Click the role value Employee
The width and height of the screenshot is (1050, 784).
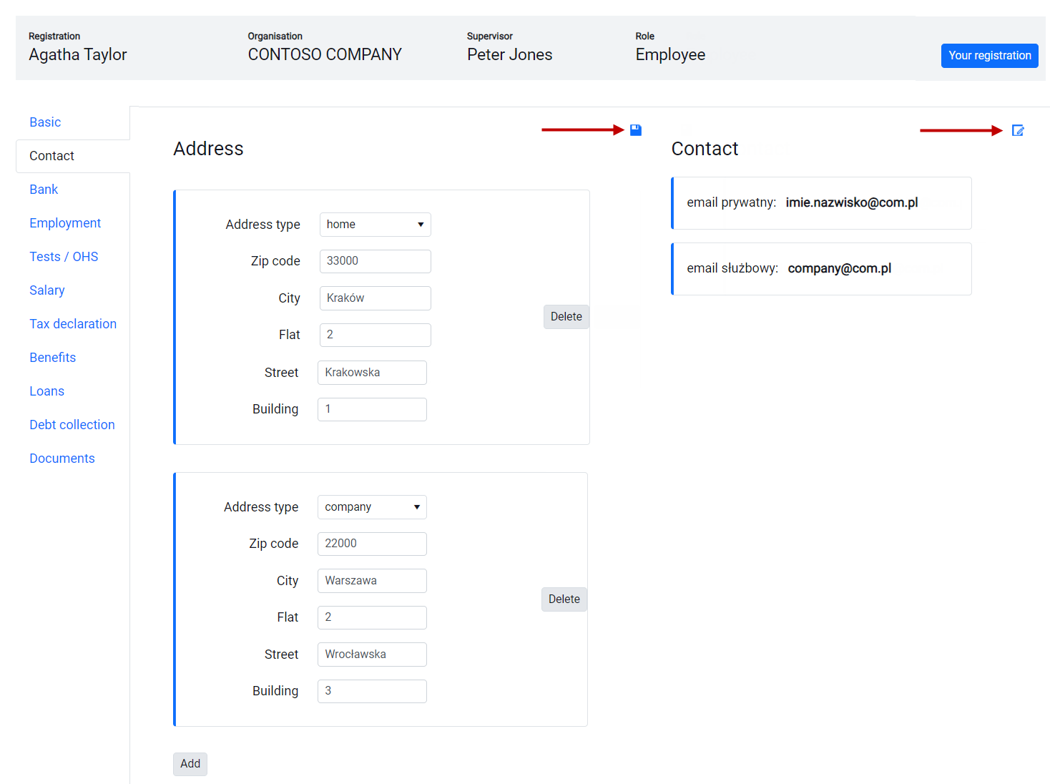670,55
